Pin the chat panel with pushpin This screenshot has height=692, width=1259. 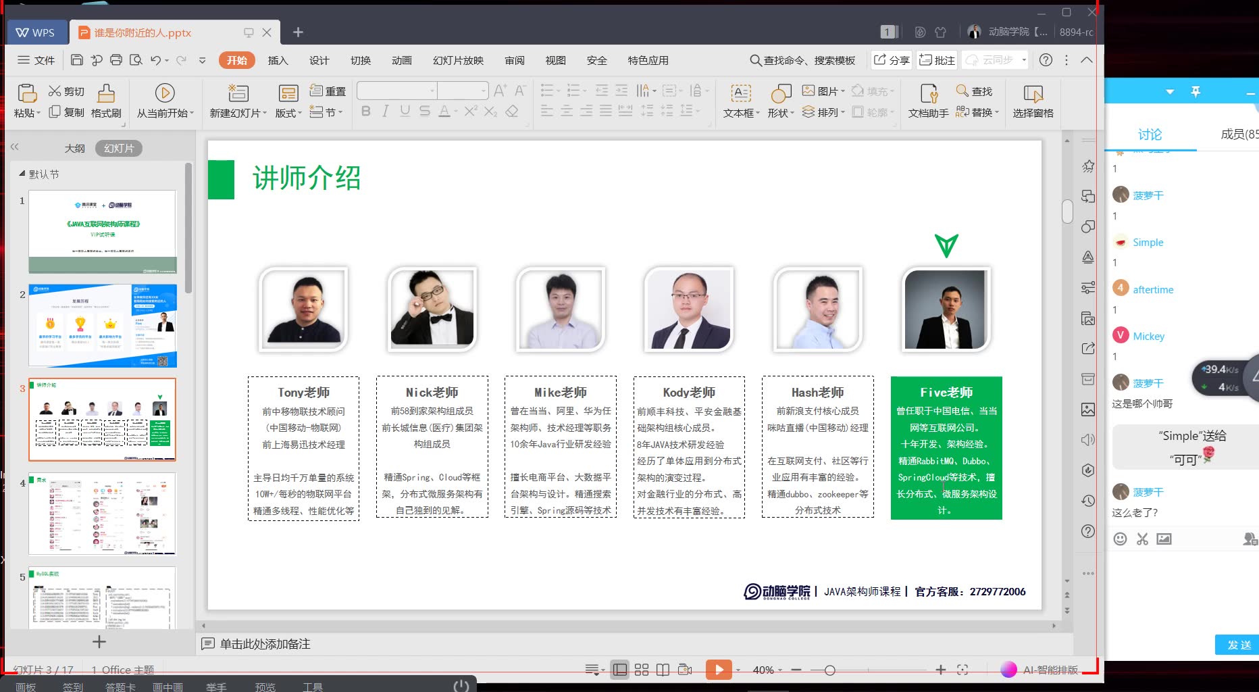[x=1196, y=91]
